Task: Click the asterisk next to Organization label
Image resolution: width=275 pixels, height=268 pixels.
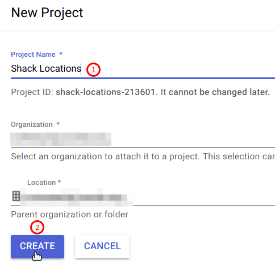Action: click(58, 123)
